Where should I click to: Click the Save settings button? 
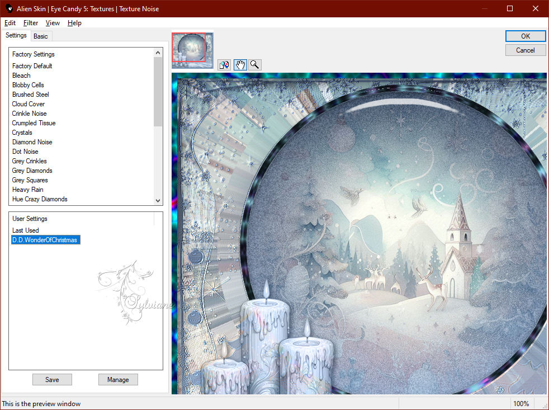52,379
